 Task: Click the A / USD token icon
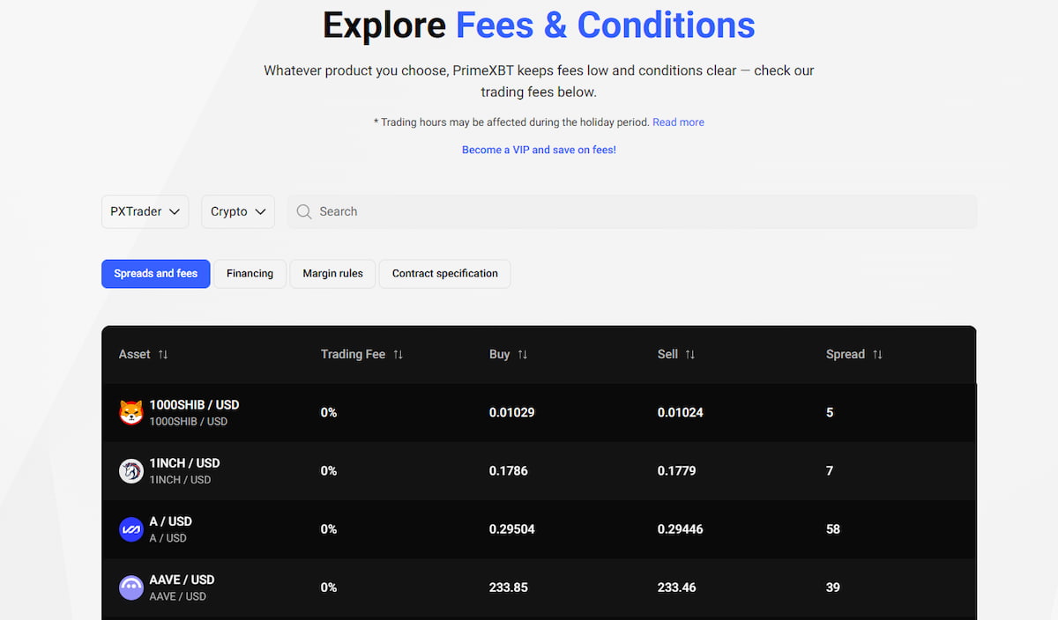coord(131,529)
